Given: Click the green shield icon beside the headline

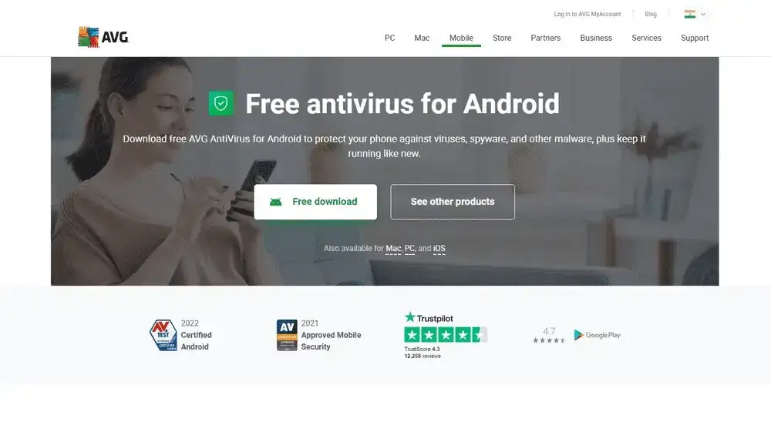Looking at the screenshot, I should click(x=221, y=103).
